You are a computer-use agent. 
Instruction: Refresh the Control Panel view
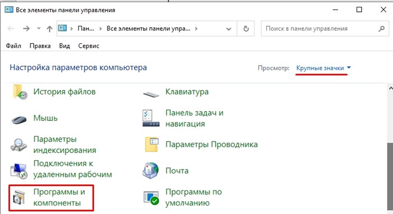[x=246, y=29]
